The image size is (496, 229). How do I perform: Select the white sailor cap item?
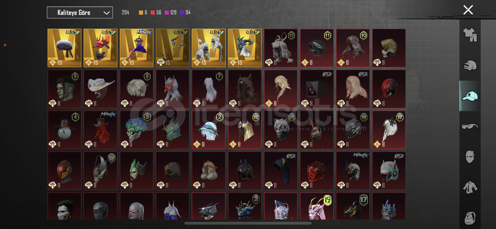[64, 48]
